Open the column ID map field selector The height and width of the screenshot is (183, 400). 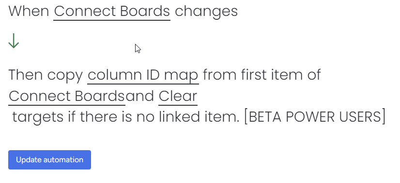point(143,75)
